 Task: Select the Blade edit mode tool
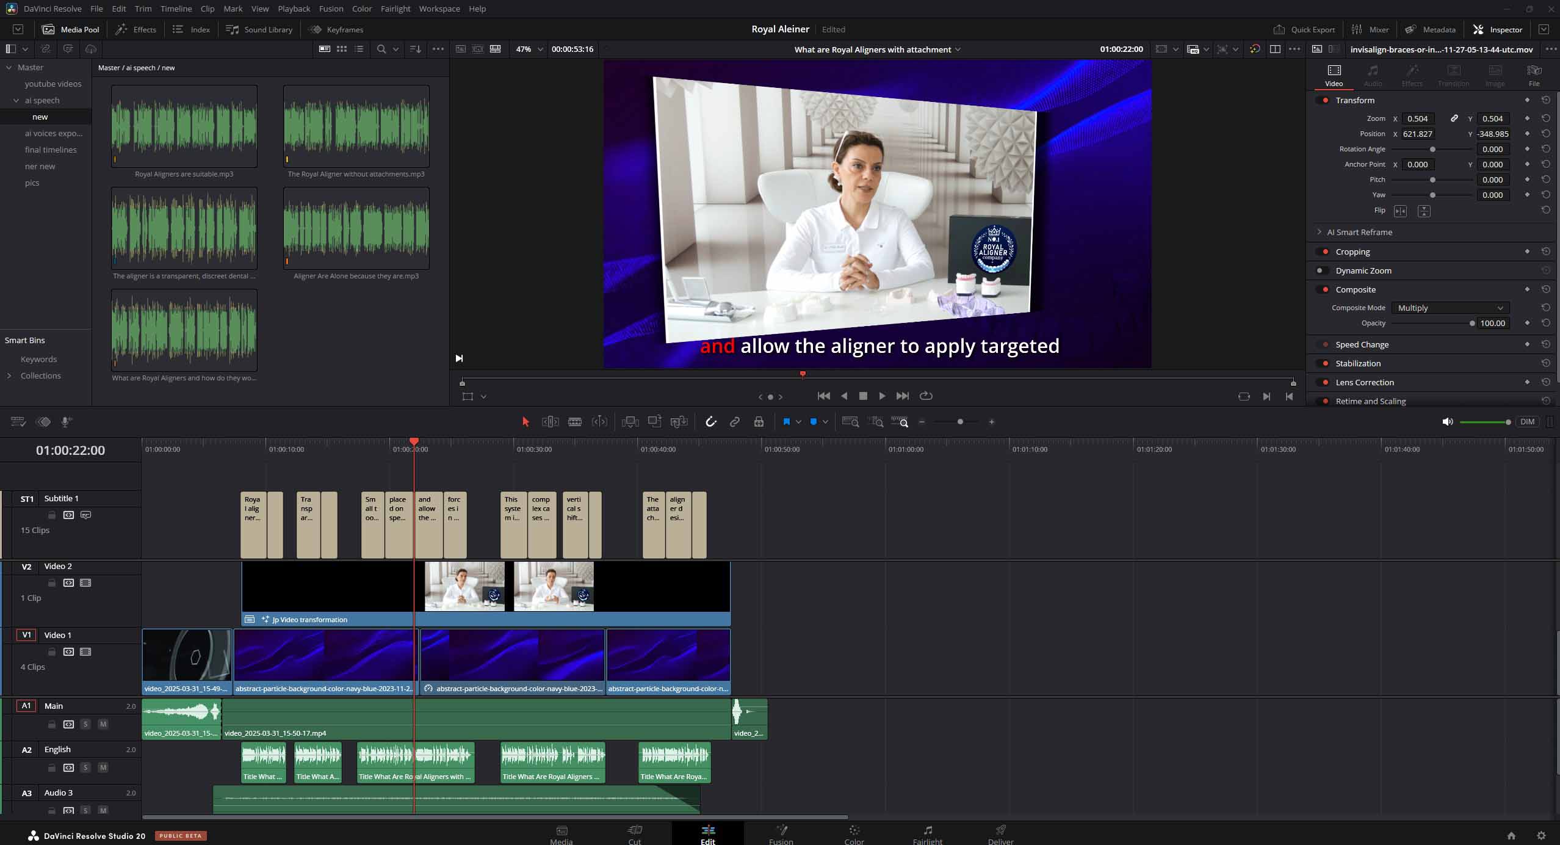tap(574, 422)
